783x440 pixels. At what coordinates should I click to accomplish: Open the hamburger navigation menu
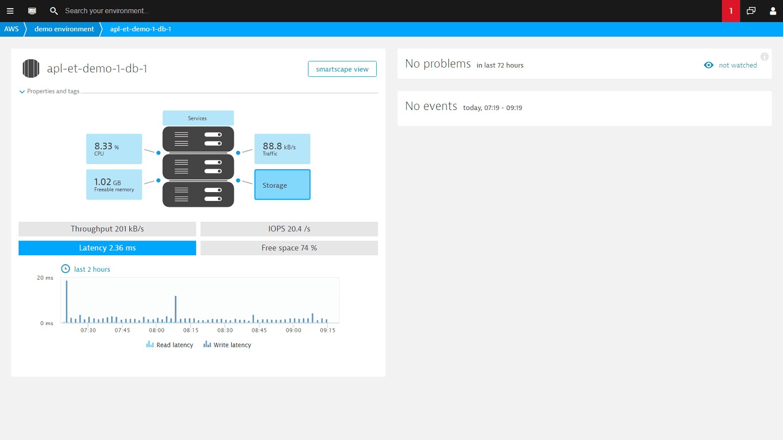tap(10, 11)
